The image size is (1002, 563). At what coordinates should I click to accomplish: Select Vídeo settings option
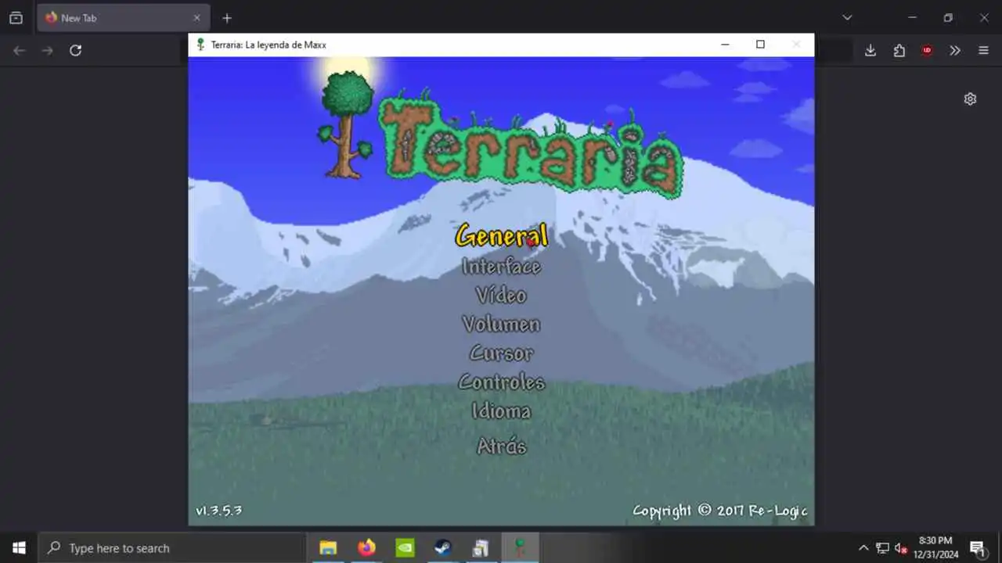tap(501, 296)
